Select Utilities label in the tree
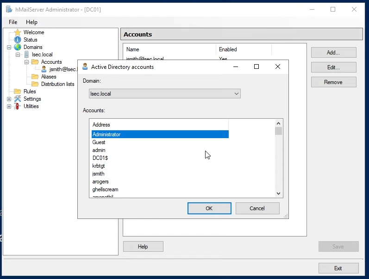 click(x=31, y=106)
